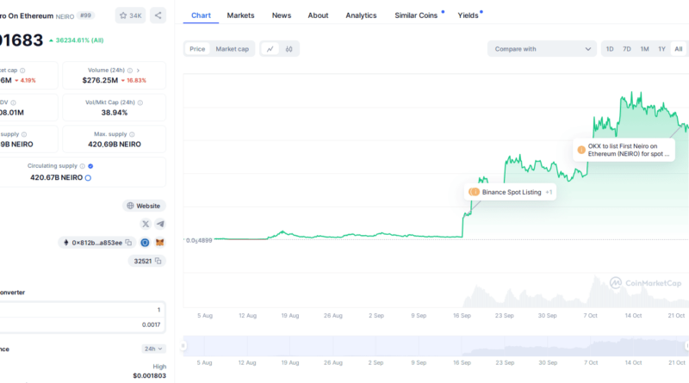
Task: Click left handle of chart range slider
Action: (x=183, y=346)
